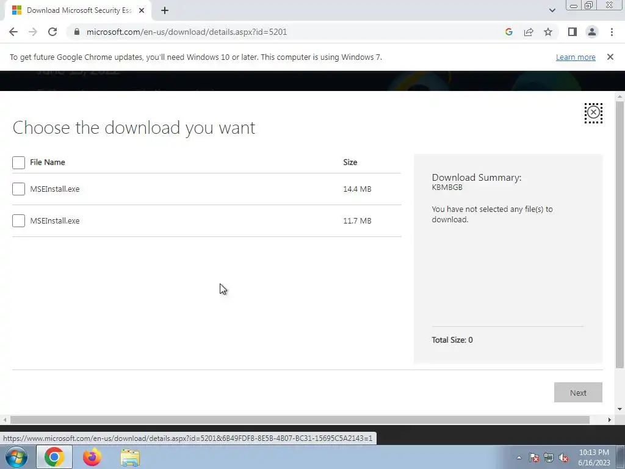625x469 pixels.
Task: Click the forward navigation arrow
Action: coord(33,32)
